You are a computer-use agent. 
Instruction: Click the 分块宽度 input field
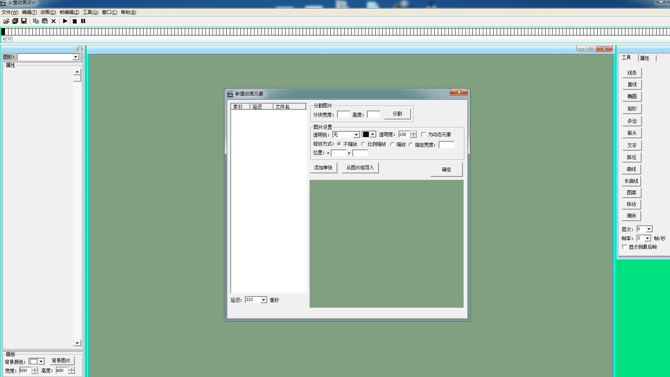[343, 114]
